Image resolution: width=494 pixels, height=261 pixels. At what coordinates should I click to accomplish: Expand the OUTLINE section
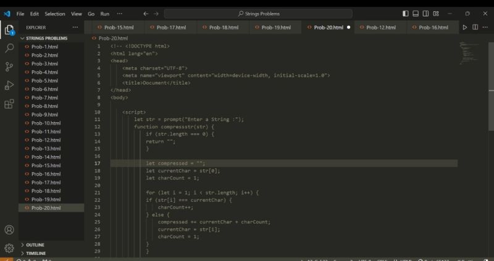click(51, 245)
